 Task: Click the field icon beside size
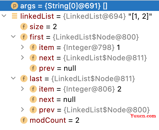24,27
